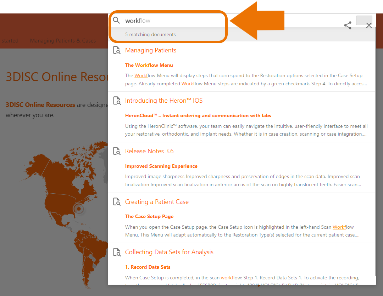Screen dimensions: 383x296
Task: Click document icon beside Collecting Data Sets
Action: click(117, 252)
